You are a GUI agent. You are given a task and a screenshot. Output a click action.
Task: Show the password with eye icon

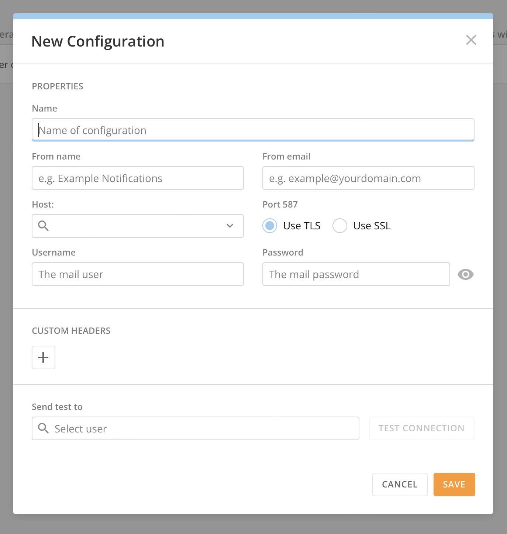tap(465, 274)
